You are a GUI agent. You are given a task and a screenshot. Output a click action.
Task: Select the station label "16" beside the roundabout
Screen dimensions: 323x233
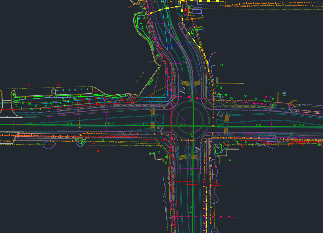coord(146,124)
